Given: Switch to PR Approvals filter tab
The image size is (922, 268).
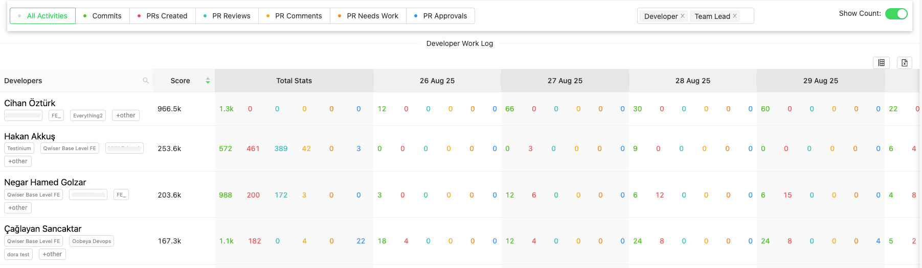Looking at the screenshot, I should pos(440,16).
